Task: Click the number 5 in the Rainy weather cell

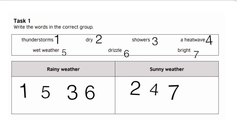Action: point(46,93)
